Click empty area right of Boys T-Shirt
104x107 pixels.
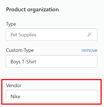(x=66, y=61)
